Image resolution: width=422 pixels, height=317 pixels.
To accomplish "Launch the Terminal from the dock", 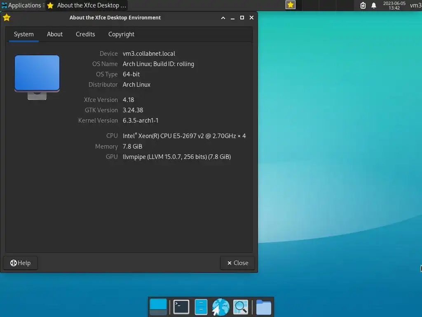I will click(x=181, y=307).
